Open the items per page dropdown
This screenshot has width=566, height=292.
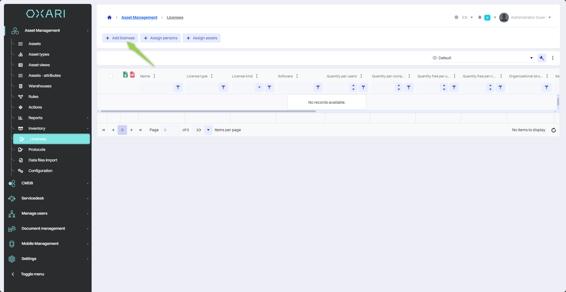pyautogui.click(x=208, y=130)
